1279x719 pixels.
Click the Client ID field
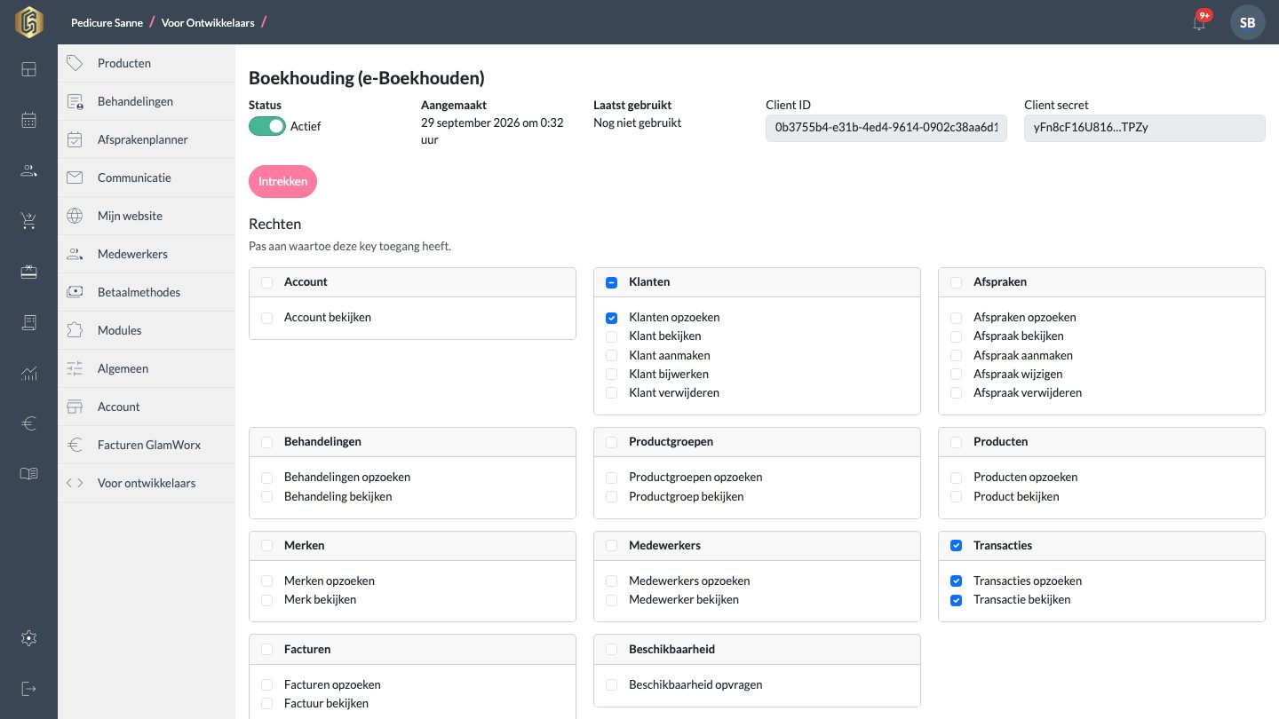click(886, 127)
